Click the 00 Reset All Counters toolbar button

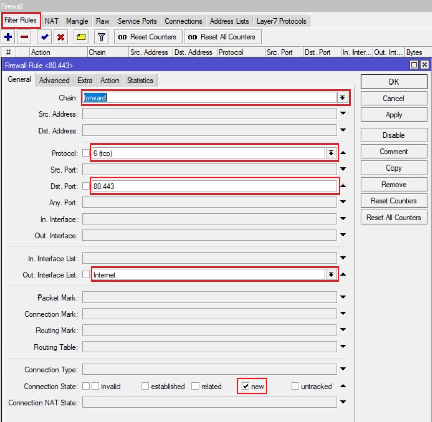(223, 36)
